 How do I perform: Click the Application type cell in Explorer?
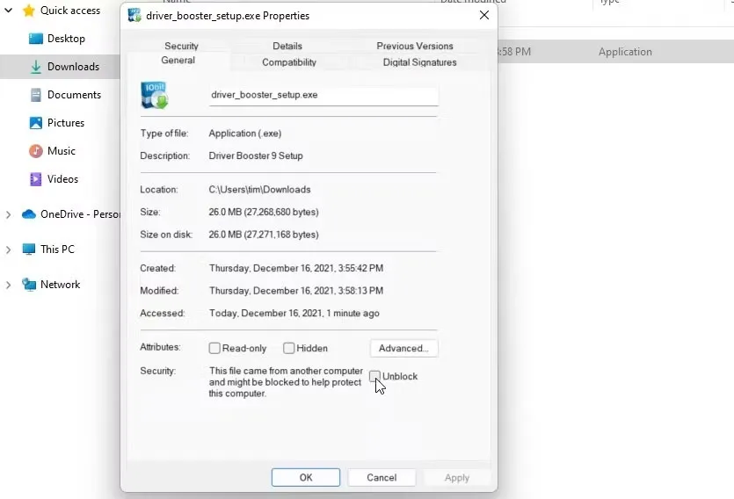point(625,52)
